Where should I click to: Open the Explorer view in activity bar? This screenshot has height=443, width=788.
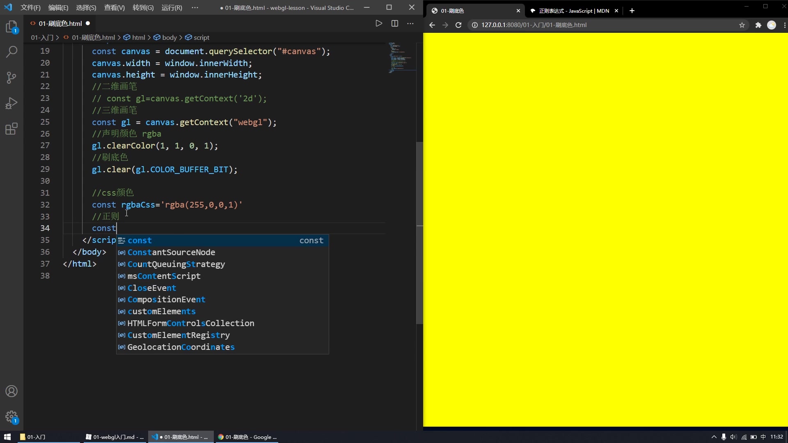(11, 27)
